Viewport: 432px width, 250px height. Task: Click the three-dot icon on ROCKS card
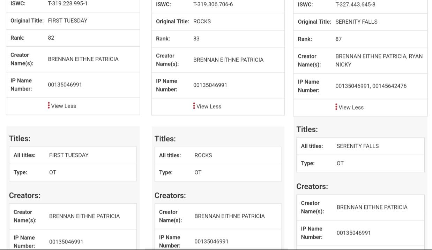pyautogui.click(x=194, y=106)
